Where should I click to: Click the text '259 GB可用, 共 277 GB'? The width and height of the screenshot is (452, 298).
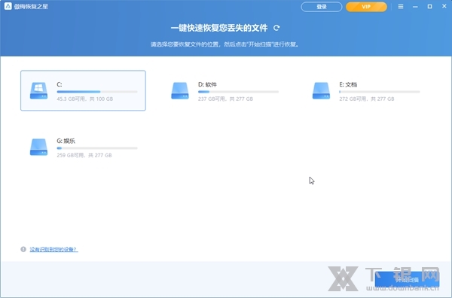tap(84, 155)
